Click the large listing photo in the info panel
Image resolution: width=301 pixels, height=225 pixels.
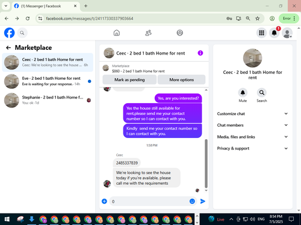click(x=252, y=58)
